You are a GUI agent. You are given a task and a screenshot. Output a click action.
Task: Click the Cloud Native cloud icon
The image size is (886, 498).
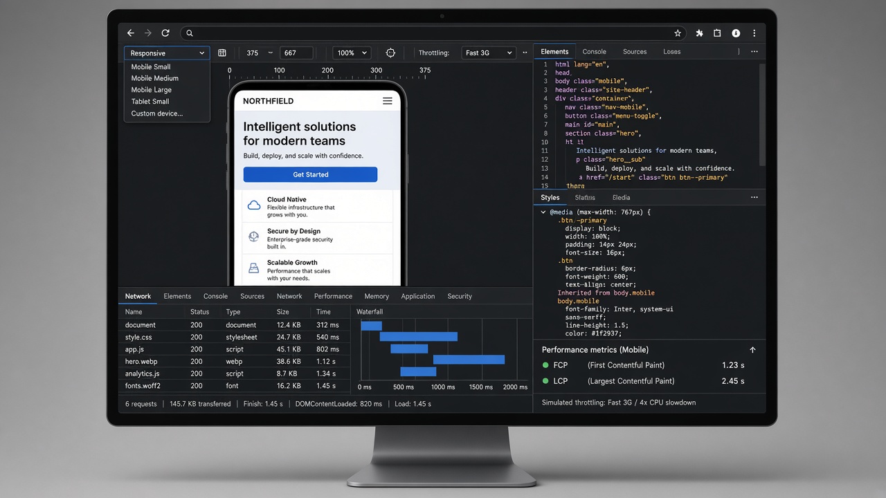pos(254,205)
